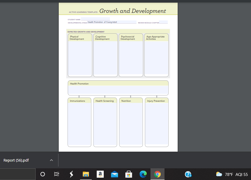Open File Explorer from the taskbar

pyautogui.click(x=86, y=174)
